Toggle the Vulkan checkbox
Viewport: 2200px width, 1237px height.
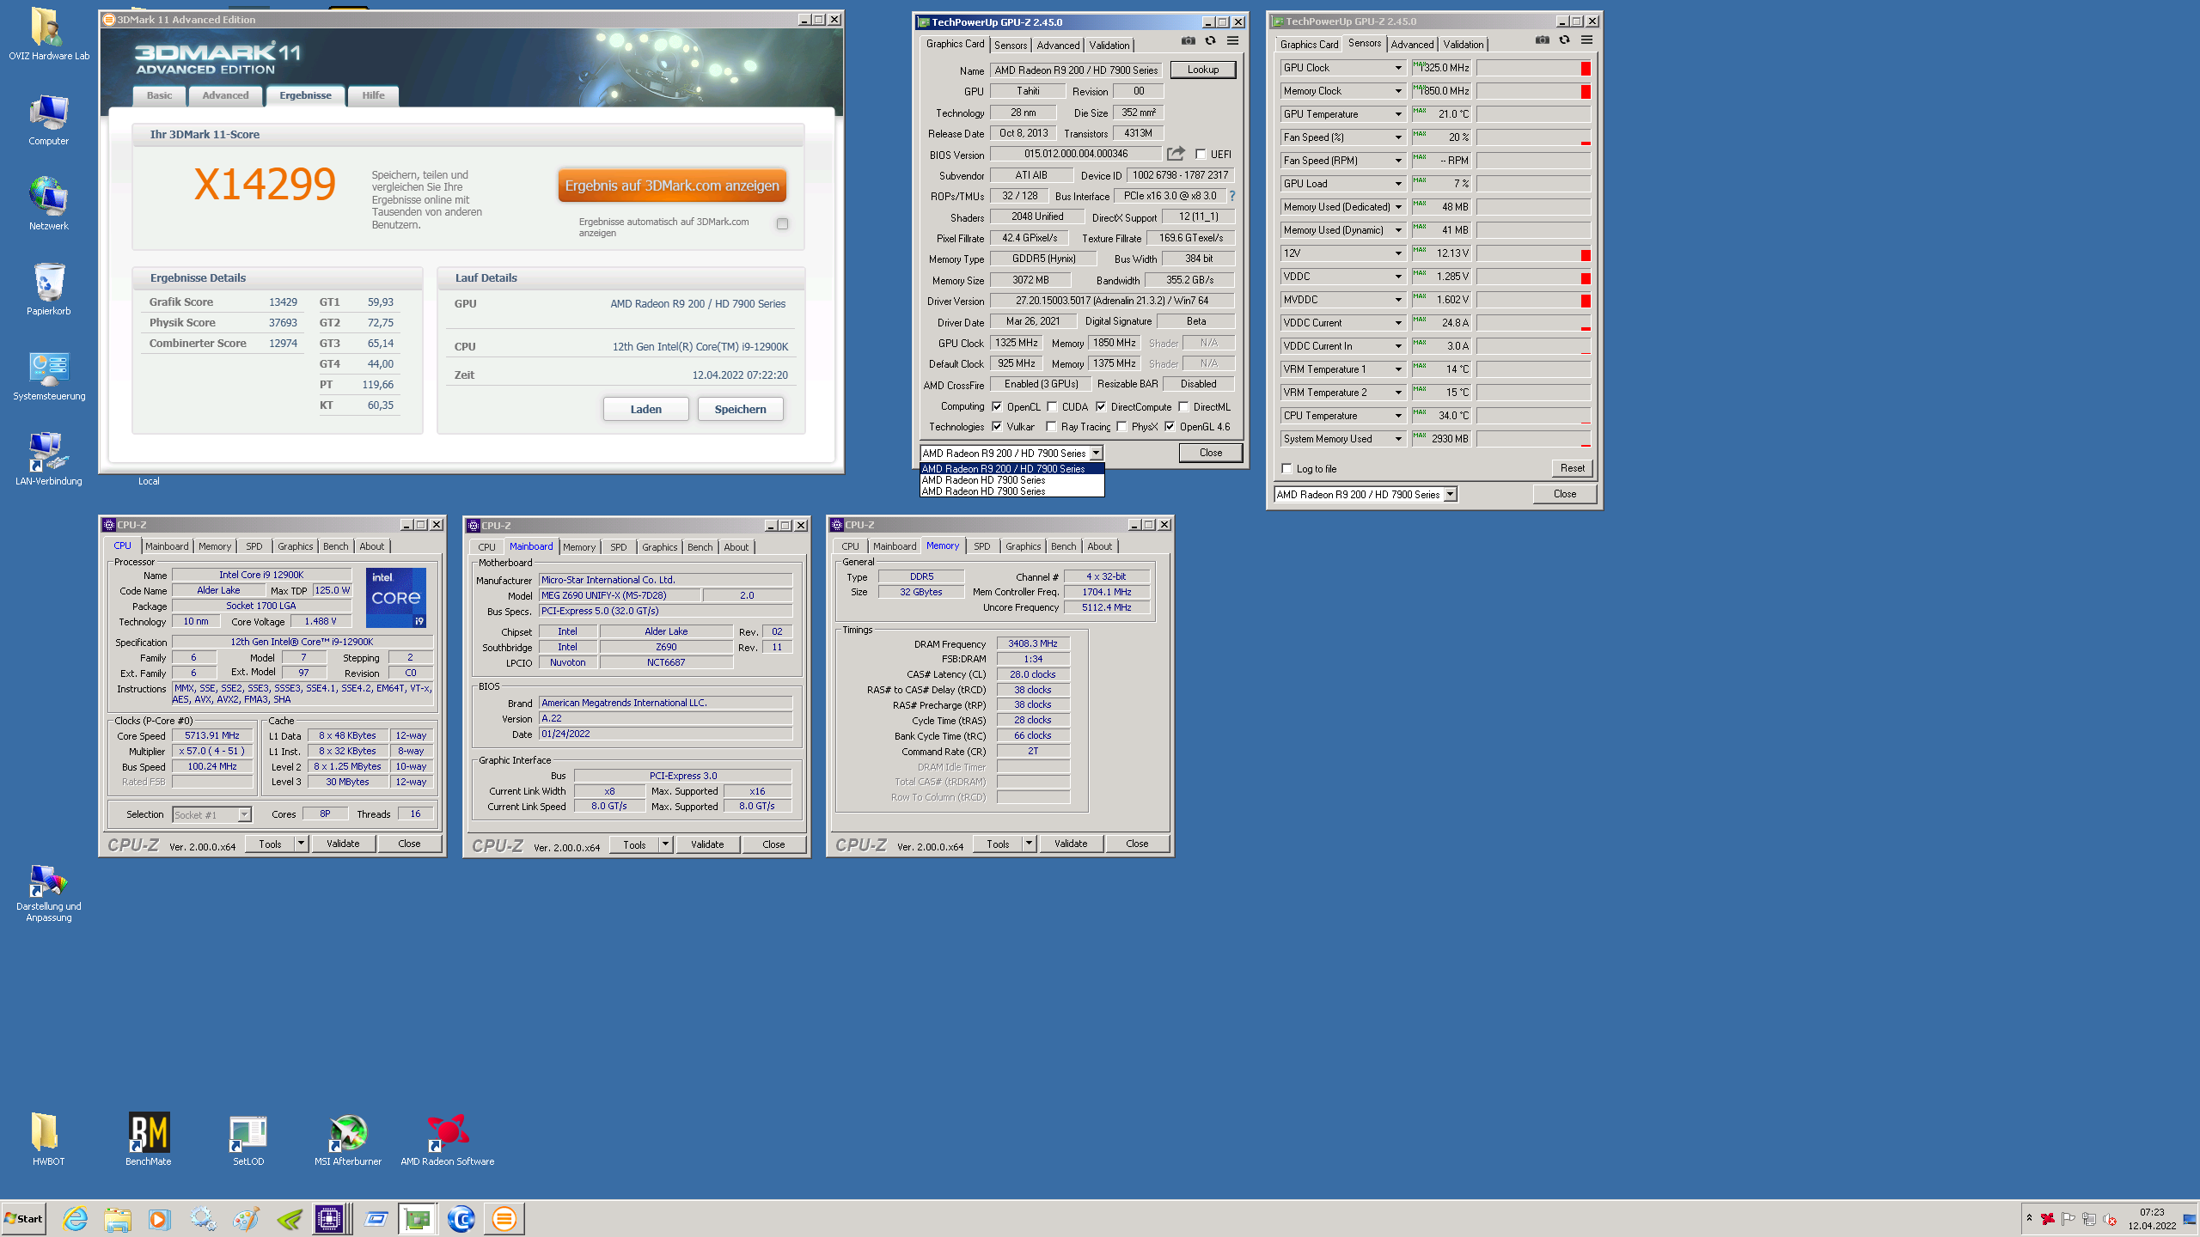click(x=997, y=427)
